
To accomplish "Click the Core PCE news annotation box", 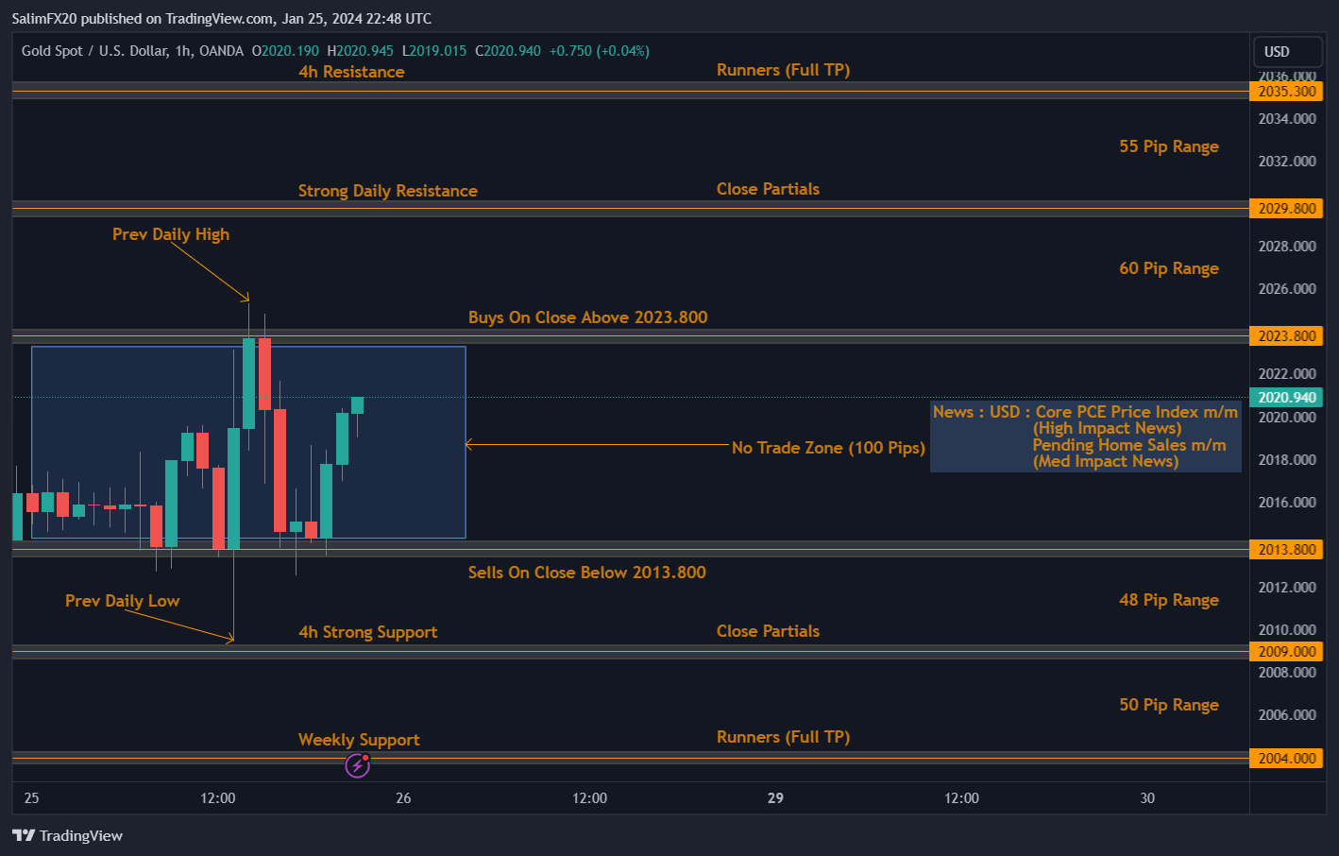I will click(1085, 436).
